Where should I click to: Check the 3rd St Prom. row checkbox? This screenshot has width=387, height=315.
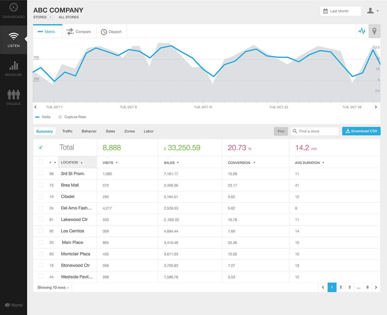41,173
